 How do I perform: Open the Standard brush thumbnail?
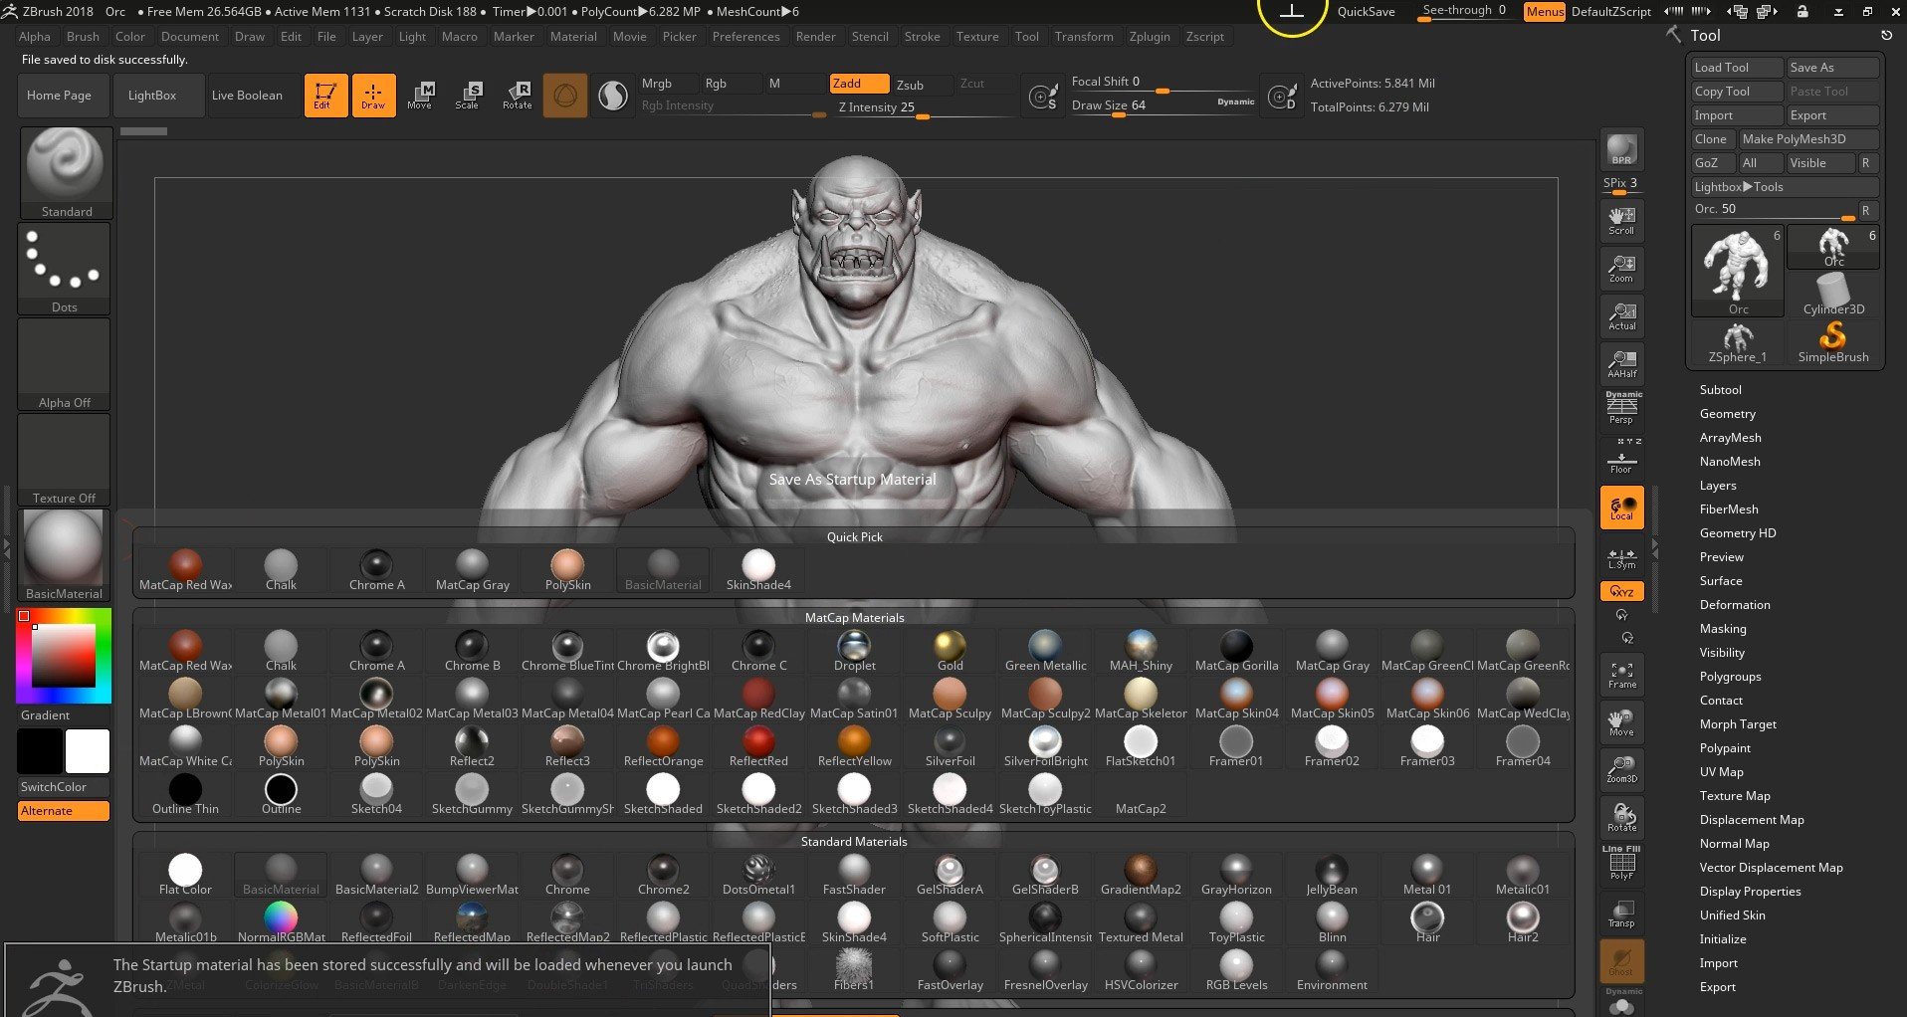click(65, 172)
